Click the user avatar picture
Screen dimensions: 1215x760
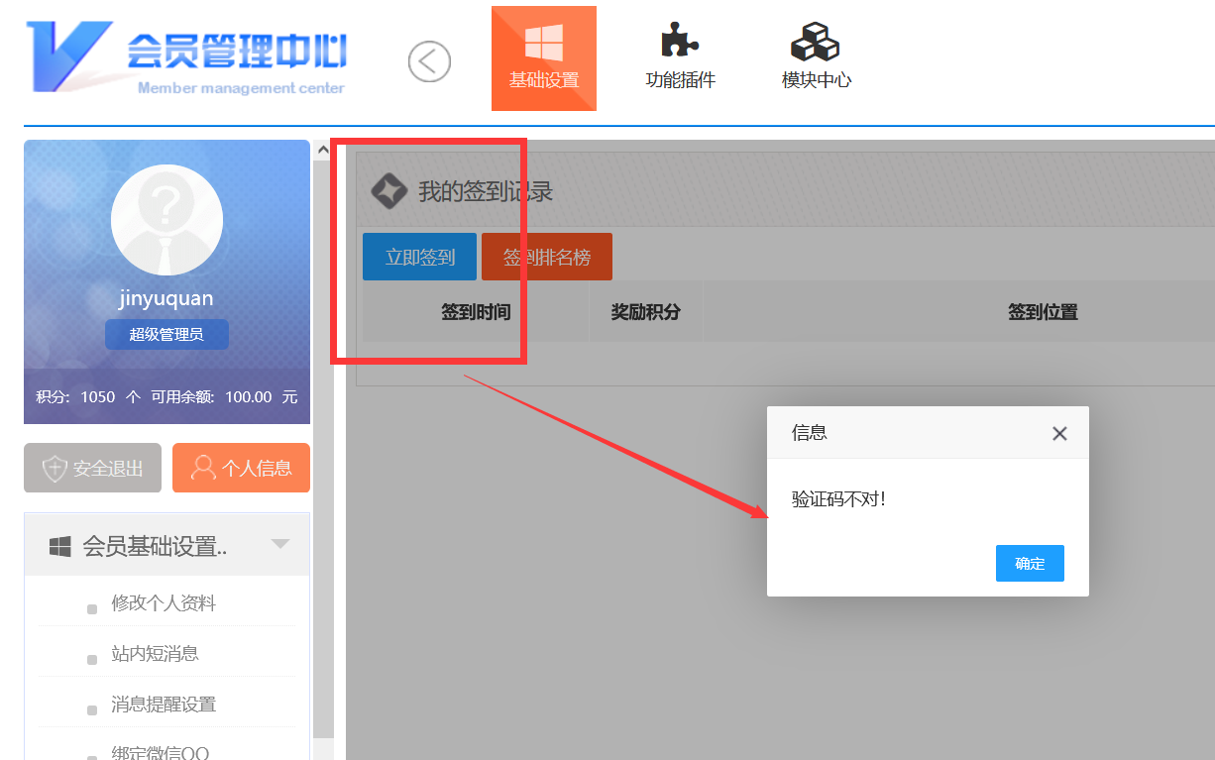(166, 219)
